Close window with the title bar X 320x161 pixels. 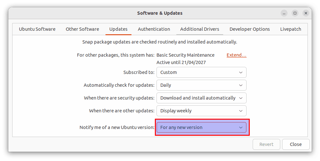[306, 13]
